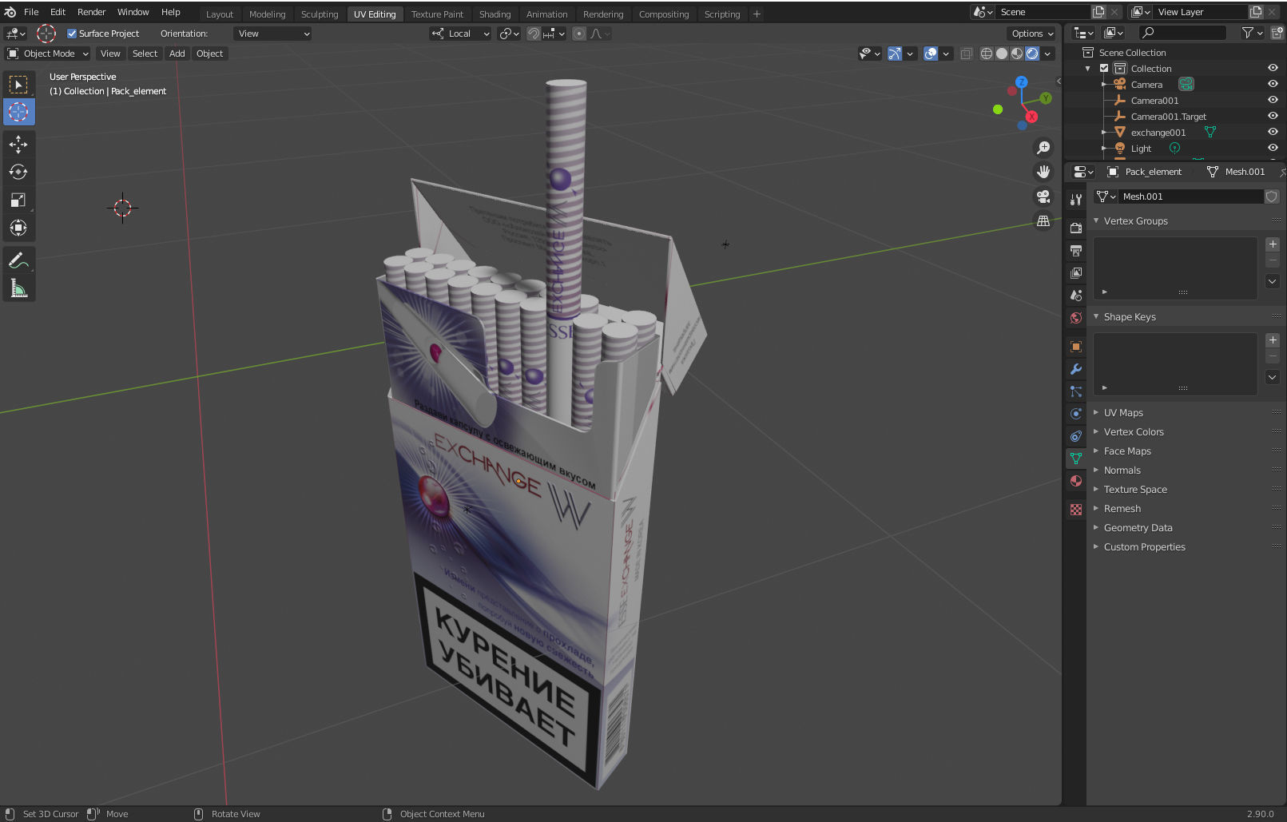This screenshot has height=822, width=1287.
Task: Pick the Measure ruler tool
Action: coord(18,288)
